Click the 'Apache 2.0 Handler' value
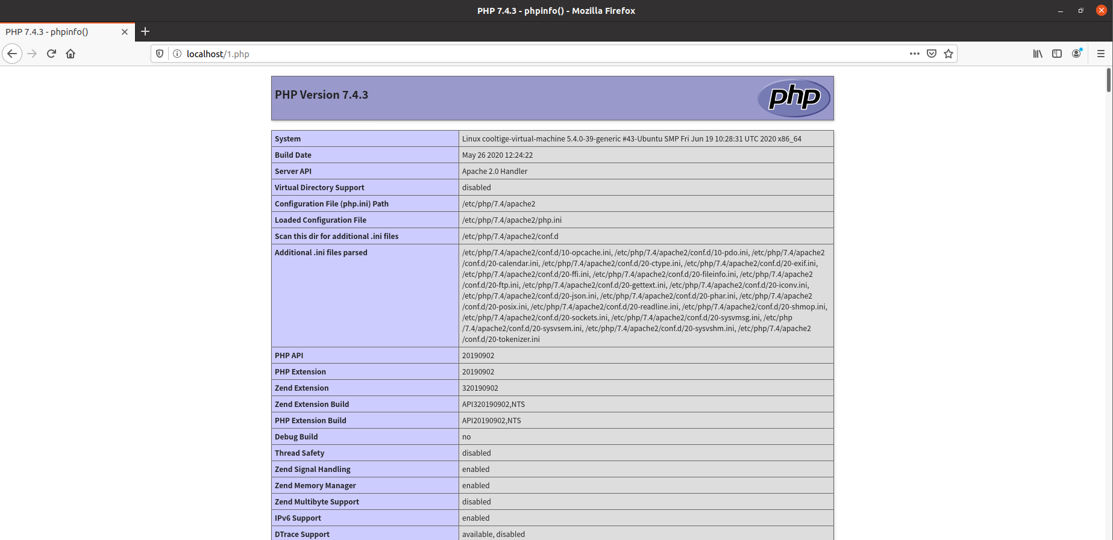Image resolution: width=1113 pixels, height=540 pixels. point(495,171)
